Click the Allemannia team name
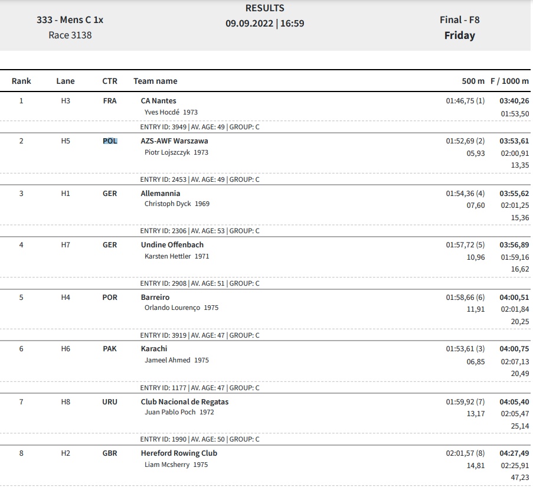533x487 pixels. coord(161,194)
